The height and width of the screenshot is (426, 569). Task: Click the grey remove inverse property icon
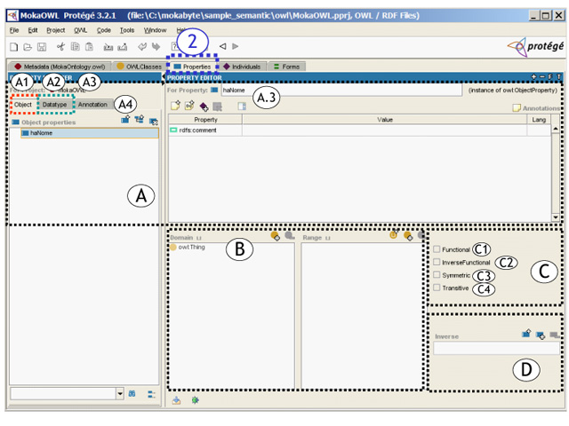pyautogui.click(x=555, y=335)
